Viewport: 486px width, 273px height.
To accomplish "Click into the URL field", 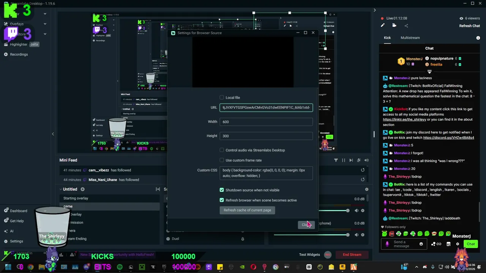I will pos(266,108).
